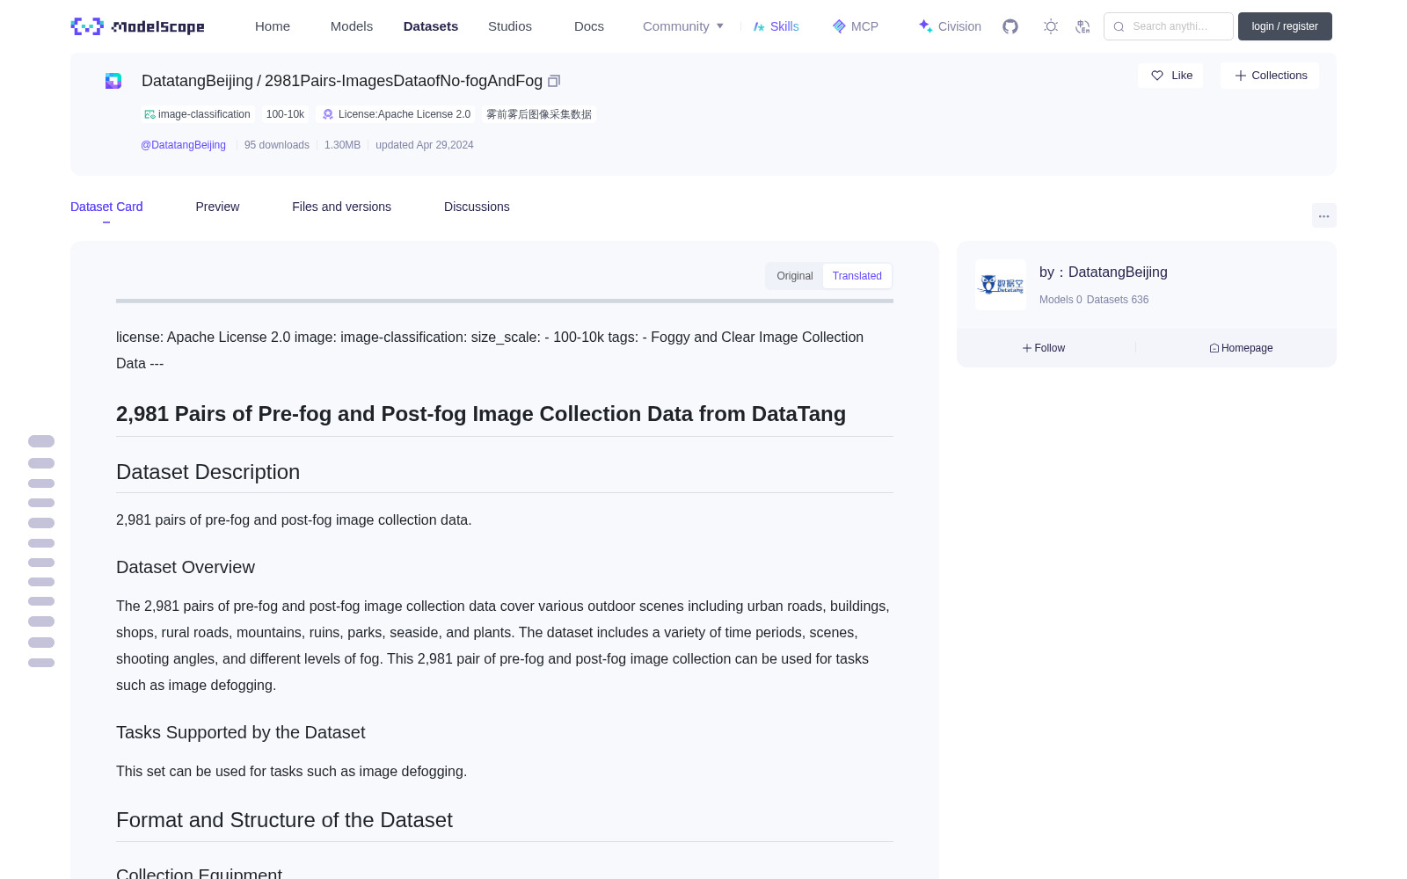The width and height of the screenshot is (1407, 879).
Task: Open the Files and versions tab
Action: click(x=341, y=207)
